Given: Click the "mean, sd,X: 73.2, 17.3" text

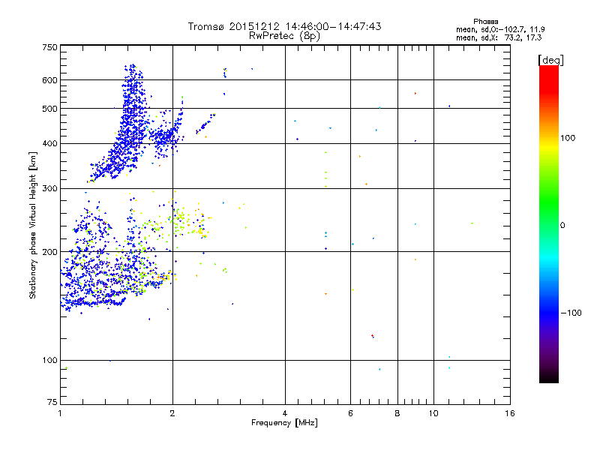Looking at the screenshot, I should pos(499,37).
